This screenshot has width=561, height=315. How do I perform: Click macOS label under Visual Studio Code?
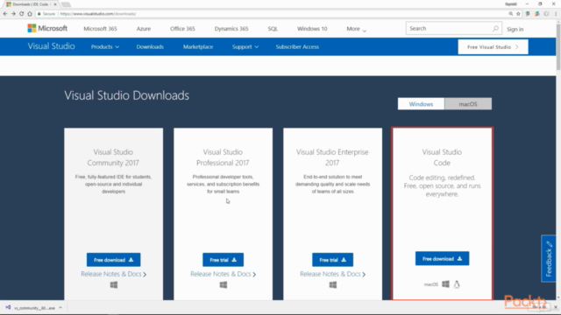point(430,284)
